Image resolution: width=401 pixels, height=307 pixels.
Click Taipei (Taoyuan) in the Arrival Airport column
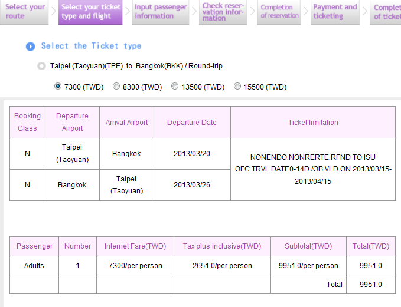click(126, 185)
